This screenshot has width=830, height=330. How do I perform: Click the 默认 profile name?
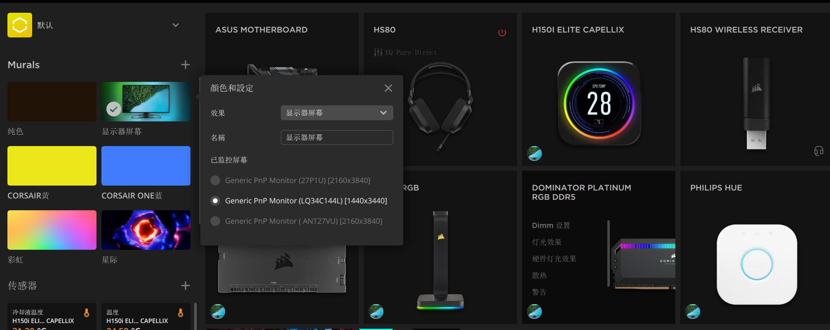(x=45, y=25)
